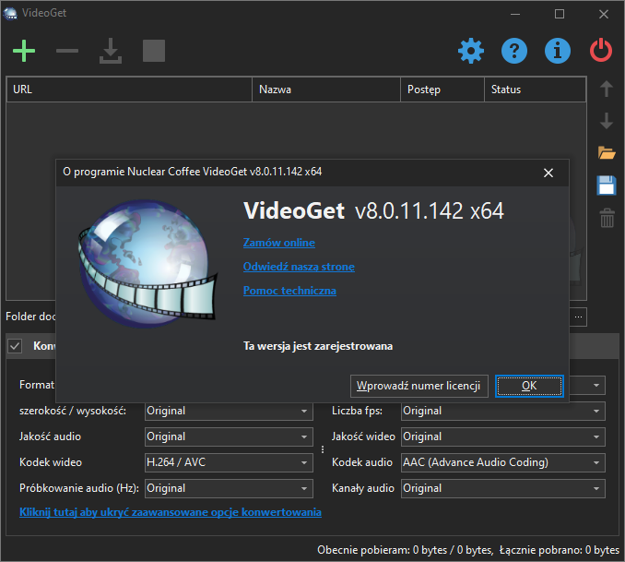Click the trash bin delete icon
This screenshot has height=562, width=625.
coord(607,218)
